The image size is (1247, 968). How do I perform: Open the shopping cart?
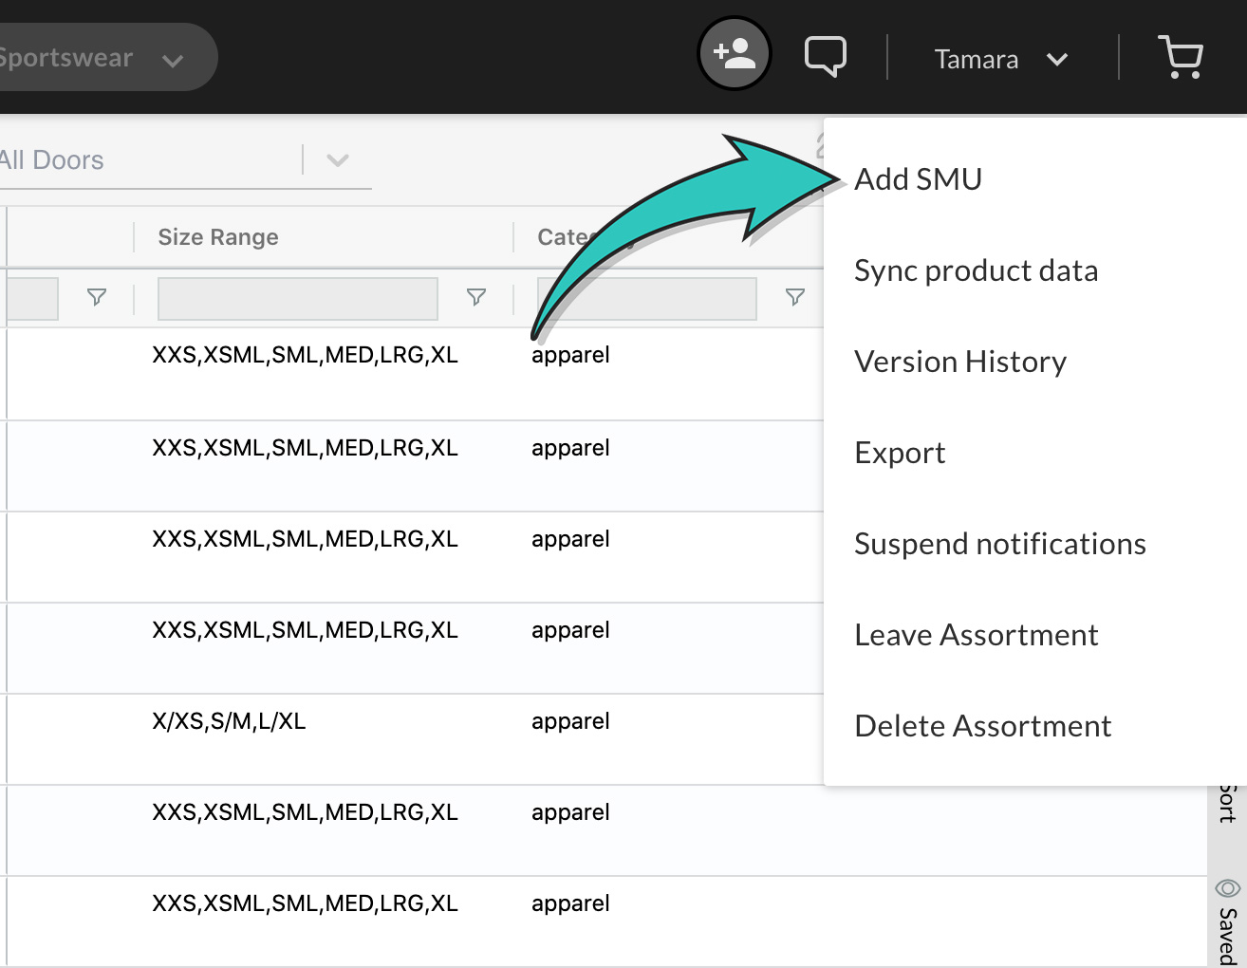coord(1181,58)
